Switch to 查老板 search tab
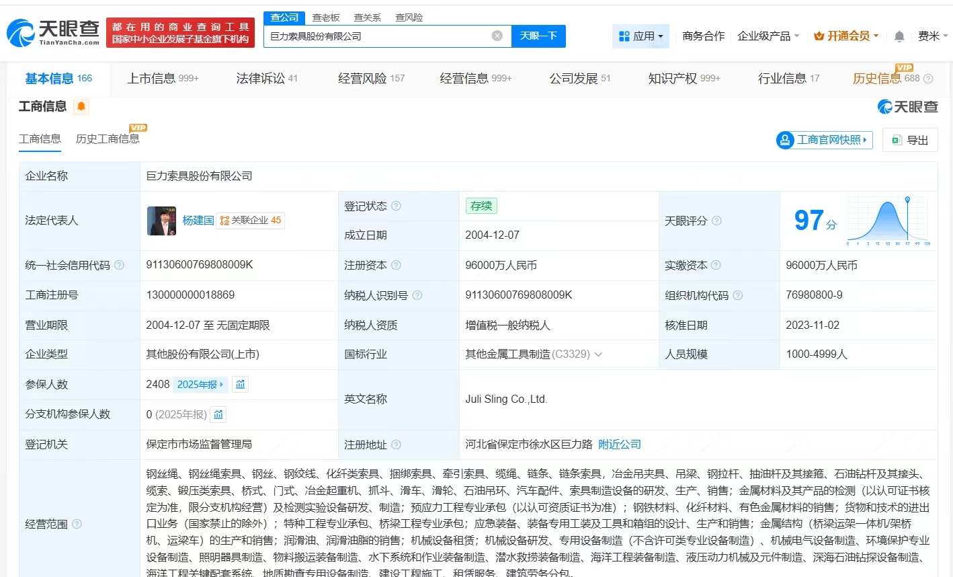The image size is (953, 577). pyautogui.click(x=326, y=17)
